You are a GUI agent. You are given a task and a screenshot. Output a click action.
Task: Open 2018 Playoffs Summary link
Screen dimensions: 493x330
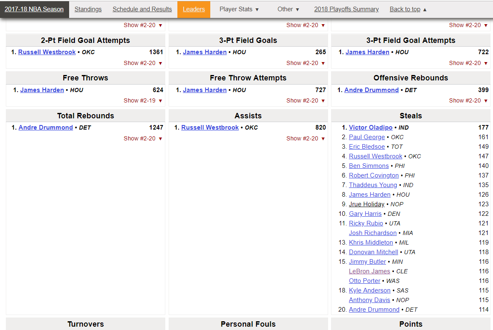[x=346, y=9]
